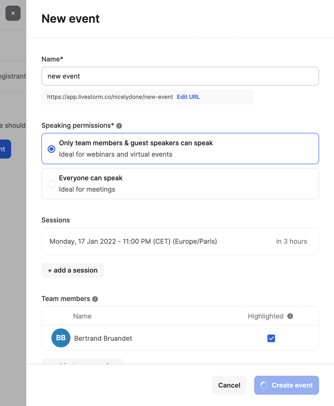Select the Everyone can speak option
Screen dimensions: 334x406
click(x=51, y=184)
